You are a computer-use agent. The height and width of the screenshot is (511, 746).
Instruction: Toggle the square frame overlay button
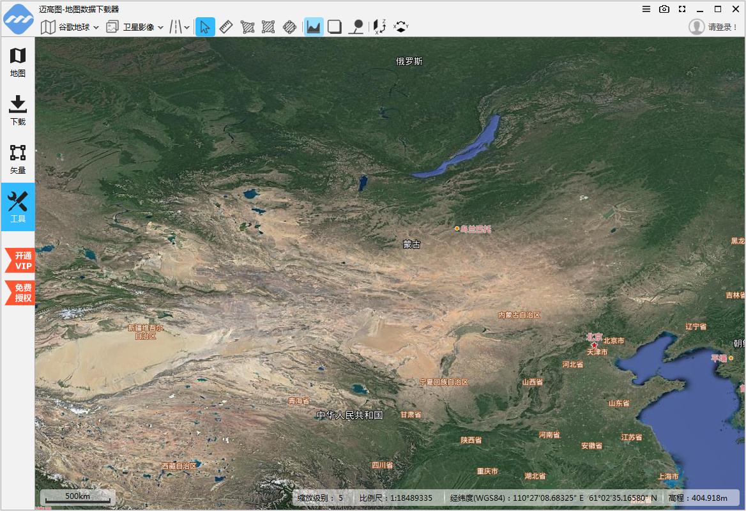click(x=334, y=27)
